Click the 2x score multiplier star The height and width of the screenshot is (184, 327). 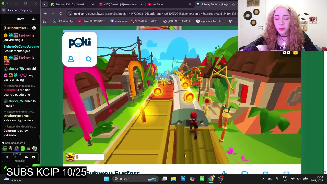click(70, 157)
